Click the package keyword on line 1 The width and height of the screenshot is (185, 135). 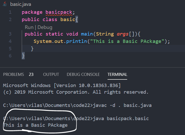pyautogui.click(x=32, y=12)
